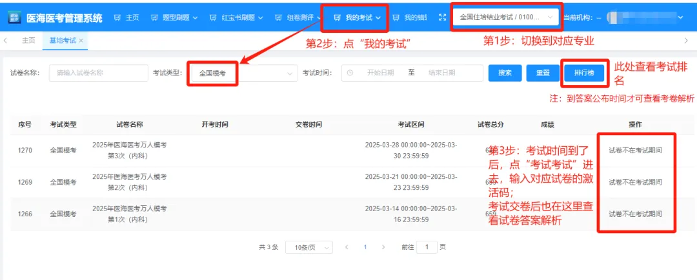The width and height of the screenshot is (697, 280).
Task: Expand the 组卷测评 menu
Action: (298, 18)
